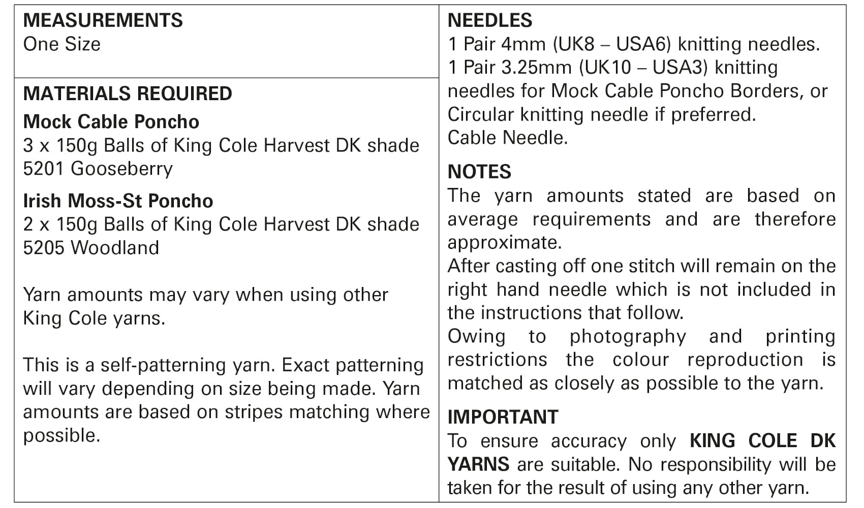
Task: Click the MEASUREMENTS heading
Action: click(103, 20)
